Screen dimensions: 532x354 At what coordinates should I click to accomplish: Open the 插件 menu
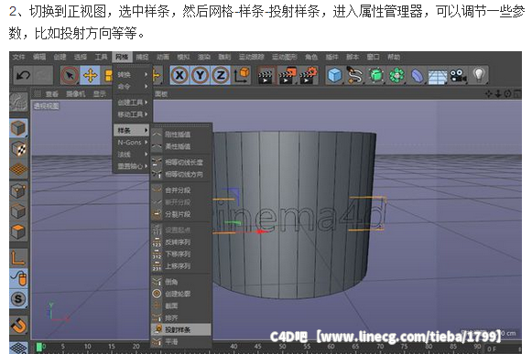[x=331, y=57]
